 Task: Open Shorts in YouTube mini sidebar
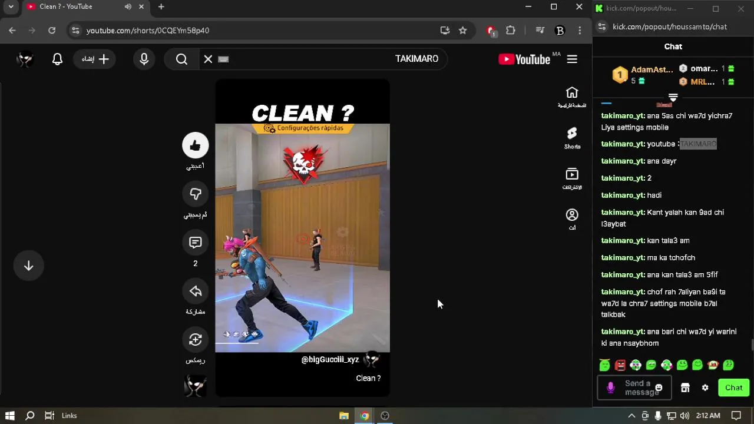point(572,138)
